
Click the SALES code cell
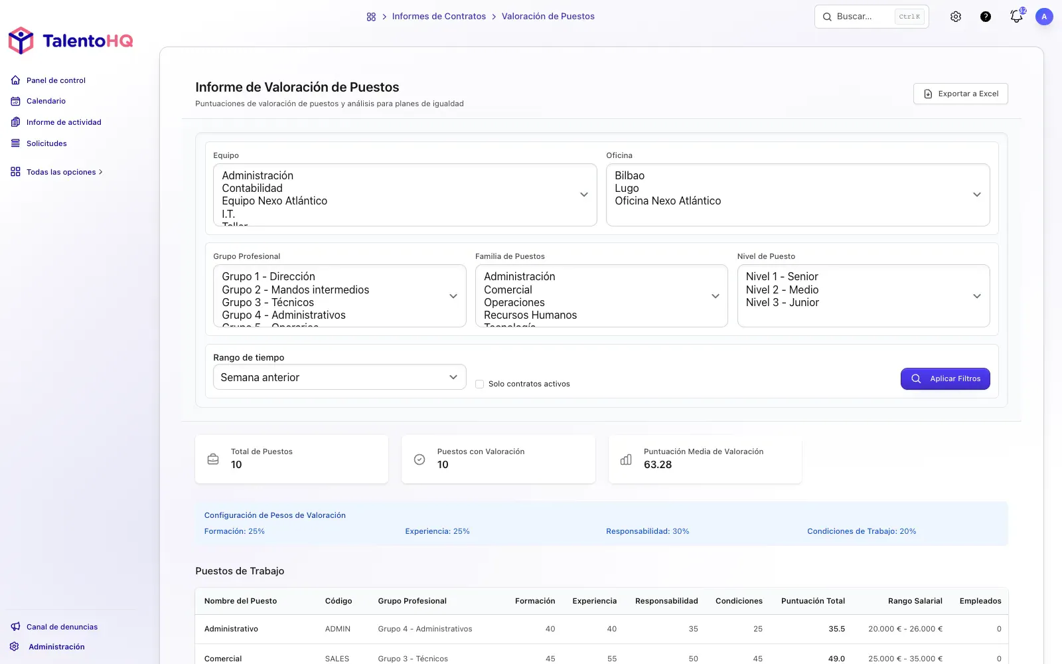pos(337,659)
